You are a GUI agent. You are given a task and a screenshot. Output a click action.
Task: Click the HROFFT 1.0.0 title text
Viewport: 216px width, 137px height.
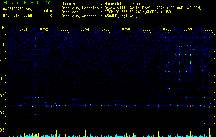click(27, 3)
